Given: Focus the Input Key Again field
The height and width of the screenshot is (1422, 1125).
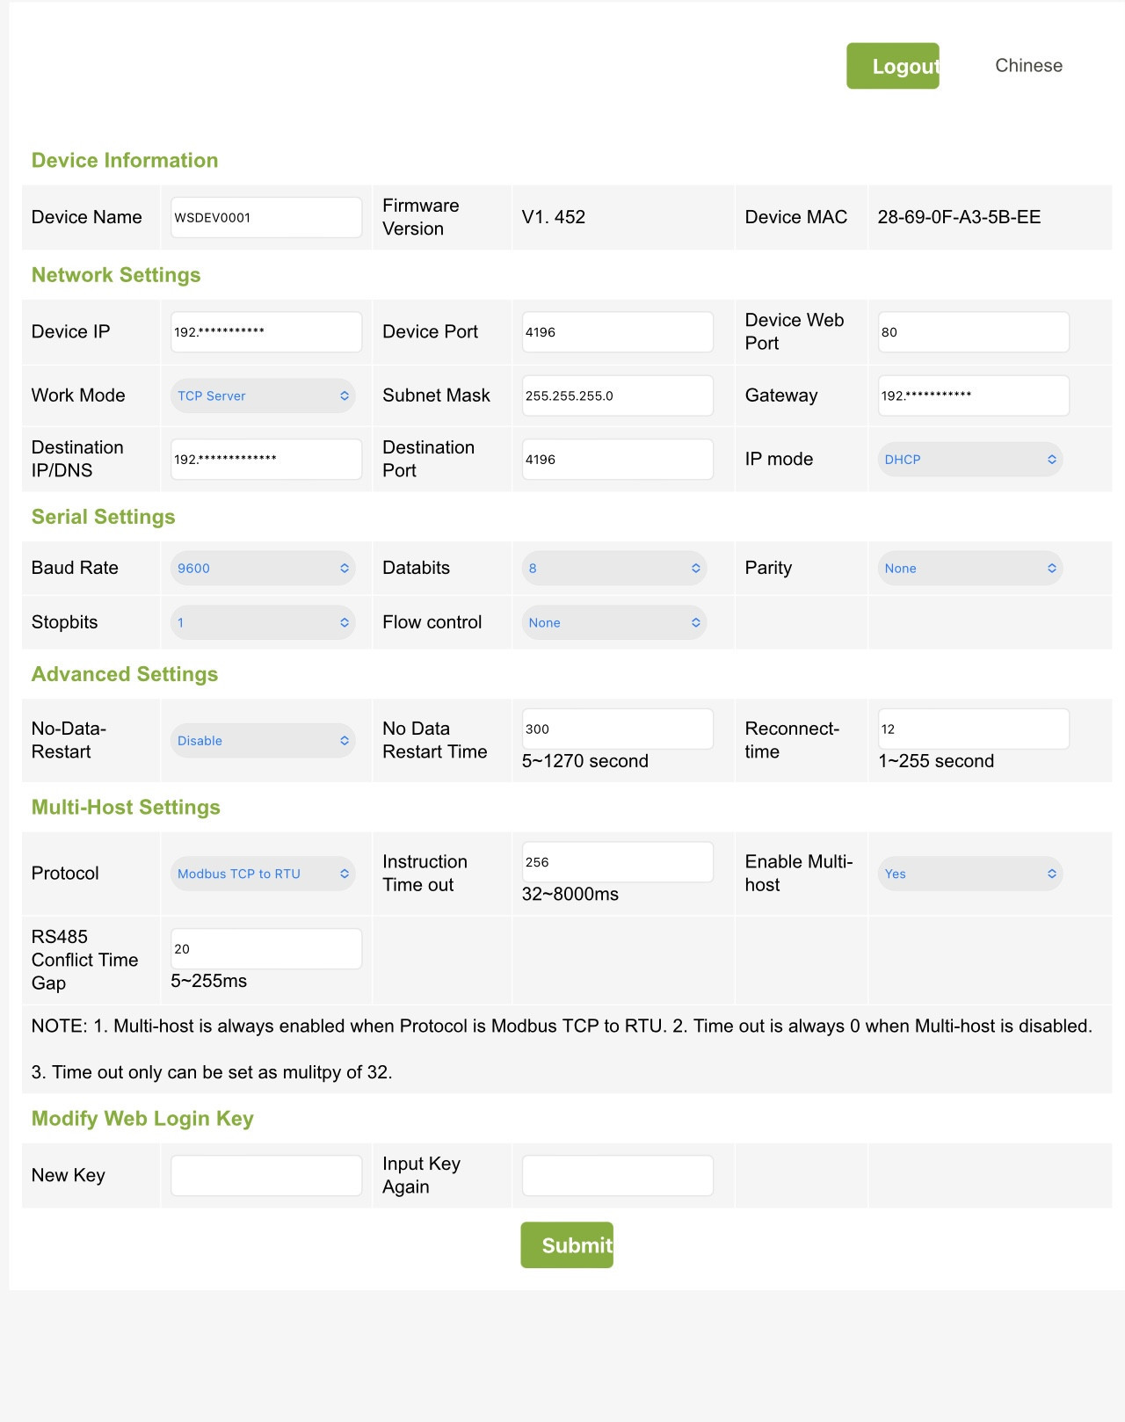Looking at the screenshot, I should [x=617, y=1176].
